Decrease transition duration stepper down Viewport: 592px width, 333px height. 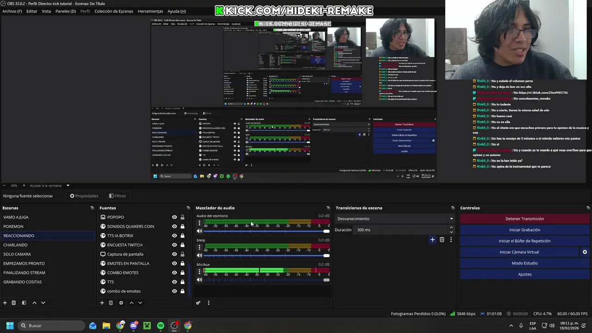[451, 232]
